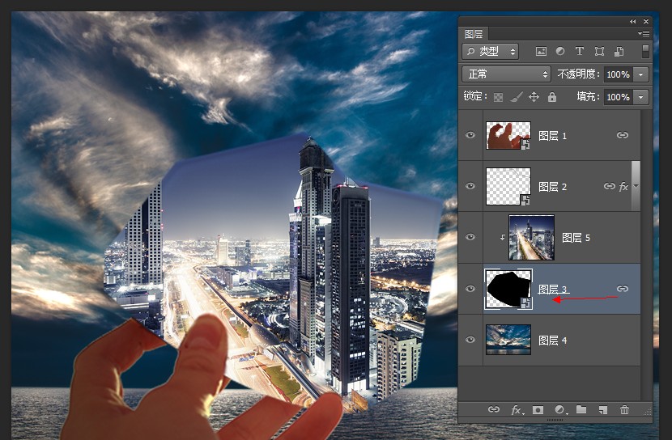Select the 图层 5 city thumbnail
The image size is (672, 440).
[531, 238]
